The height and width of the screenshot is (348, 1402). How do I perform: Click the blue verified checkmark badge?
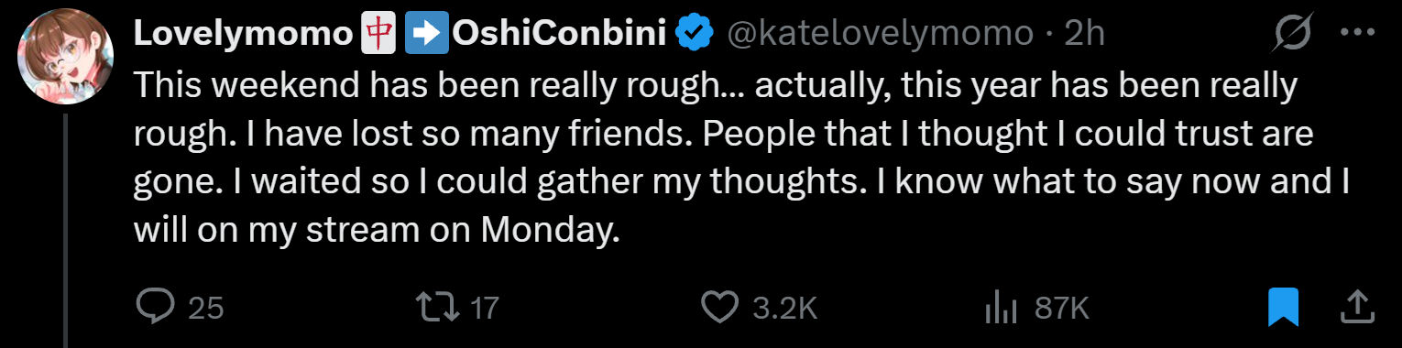tap(695, 34)
